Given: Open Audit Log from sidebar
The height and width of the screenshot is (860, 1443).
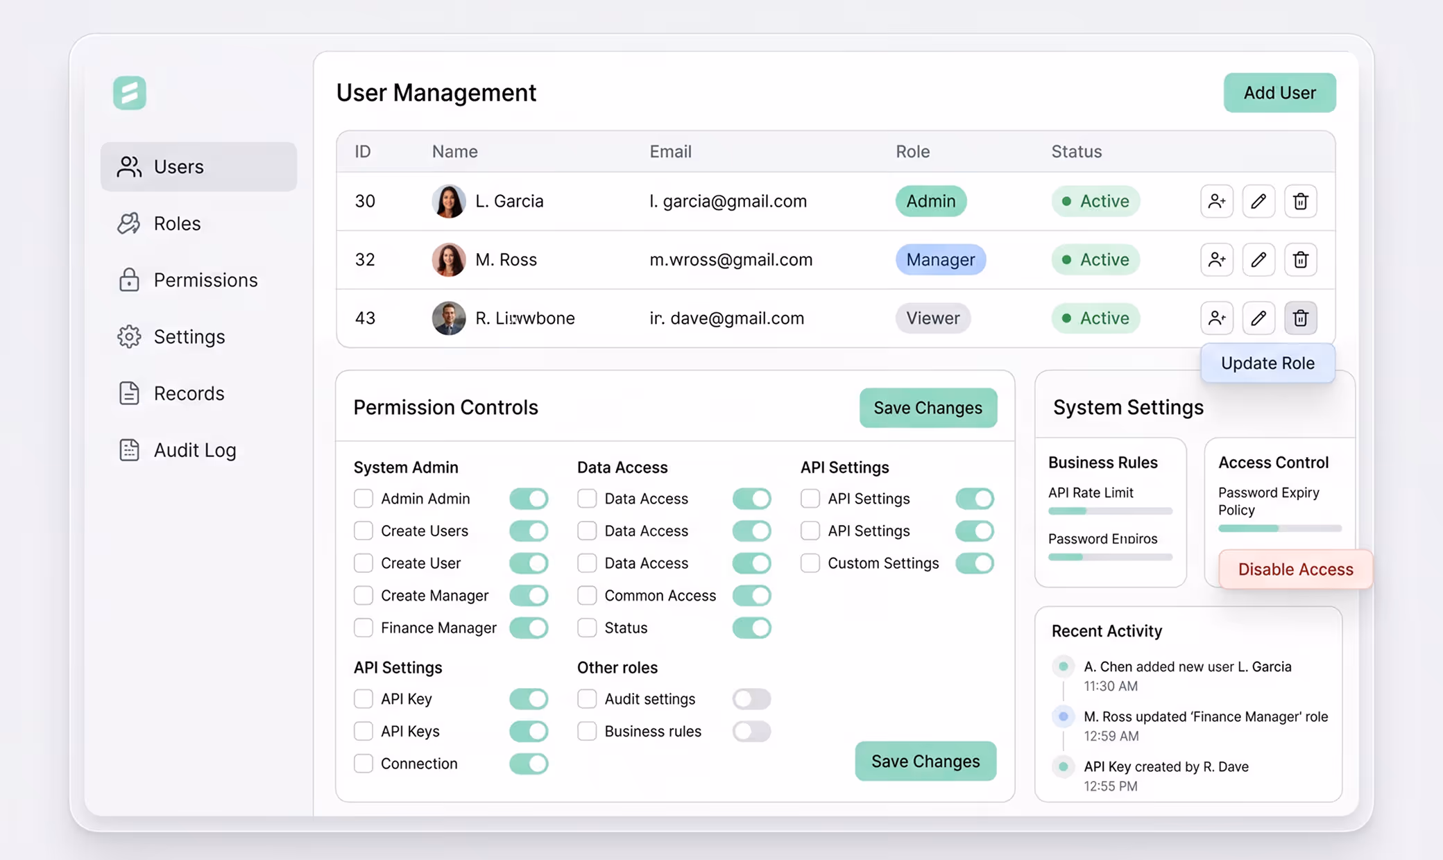Looking at the screenshot, I should tap(198, 450).
